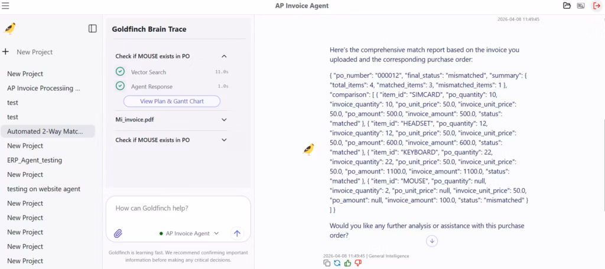Click the green thumbs up icon
Viewport: 605px width, 269px height.
click(x=347, y=263)
